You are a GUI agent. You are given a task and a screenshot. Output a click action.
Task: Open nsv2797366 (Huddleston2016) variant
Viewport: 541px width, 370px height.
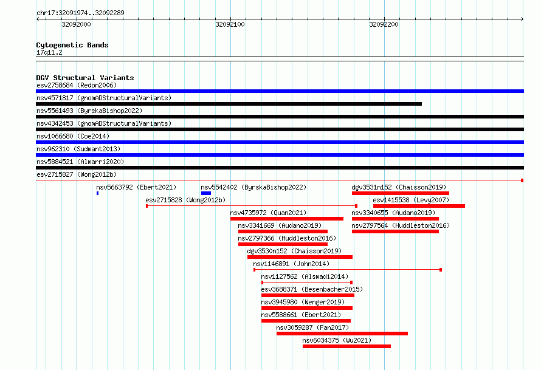tap(287, 238)
